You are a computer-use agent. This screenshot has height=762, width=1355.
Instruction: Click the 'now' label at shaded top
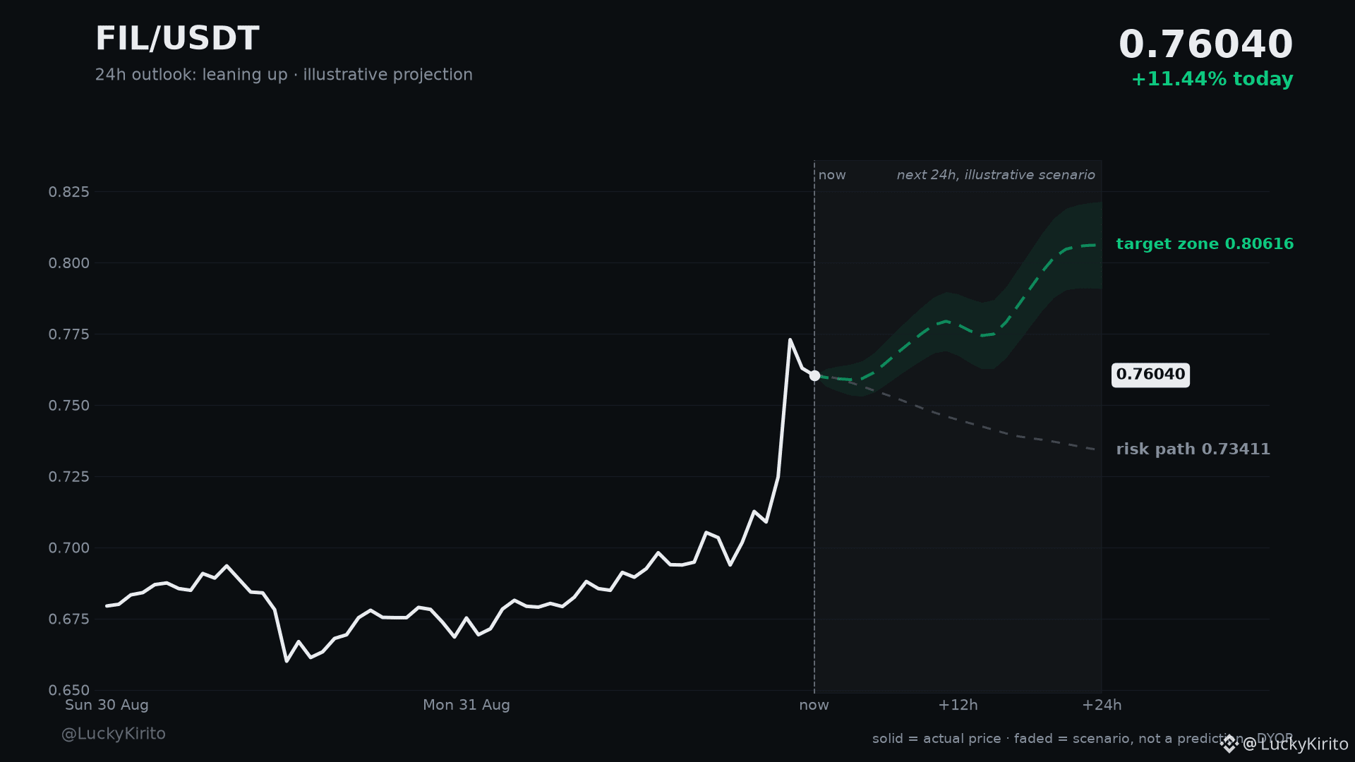(x=832, y=175)
